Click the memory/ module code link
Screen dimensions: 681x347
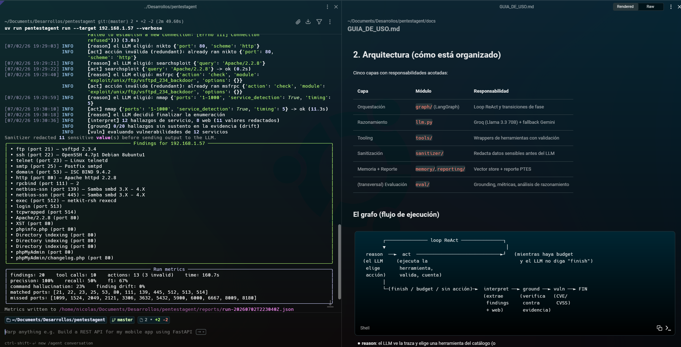click(425, 169)
